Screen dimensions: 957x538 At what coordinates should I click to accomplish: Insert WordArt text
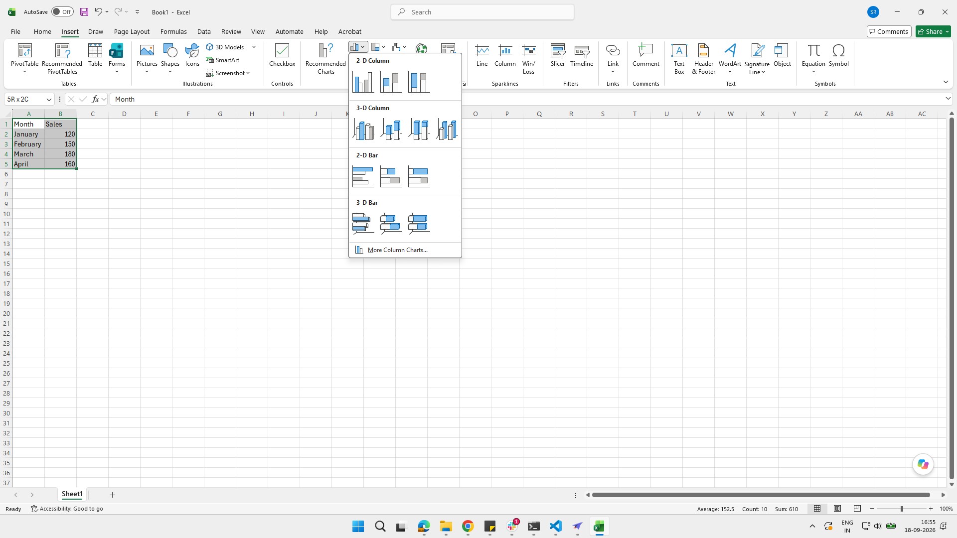pos(730,58)
